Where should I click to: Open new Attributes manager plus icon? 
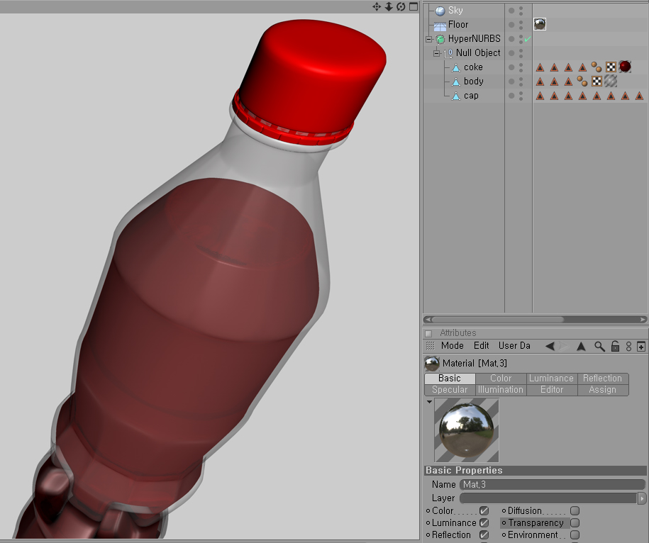pyautogui.click(x=641, y=346)
